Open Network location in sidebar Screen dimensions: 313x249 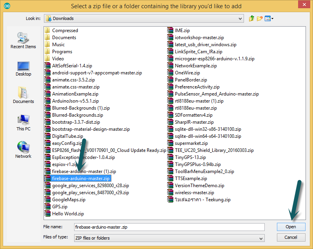click(x=23, y=150)
